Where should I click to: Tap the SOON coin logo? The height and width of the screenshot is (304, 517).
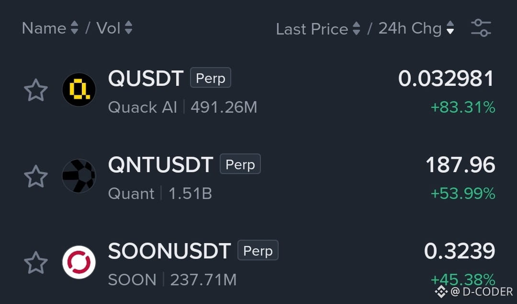(x=79, y=262)
